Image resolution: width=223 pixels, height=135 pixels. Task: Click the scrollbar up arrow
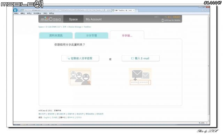pos(209,16)
